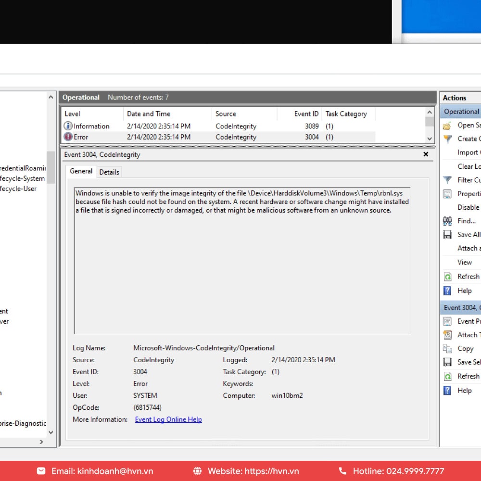Click Attach a Task To this Log

coord(469,248)
